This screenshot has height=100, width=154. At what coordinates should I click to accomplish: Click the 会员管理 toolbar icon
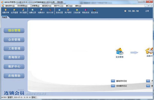point(14,11)
